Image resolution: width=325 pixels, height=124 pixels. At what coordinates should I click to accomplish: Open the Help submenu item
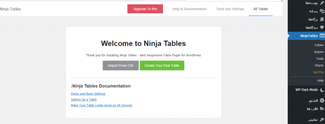[321, 80]
